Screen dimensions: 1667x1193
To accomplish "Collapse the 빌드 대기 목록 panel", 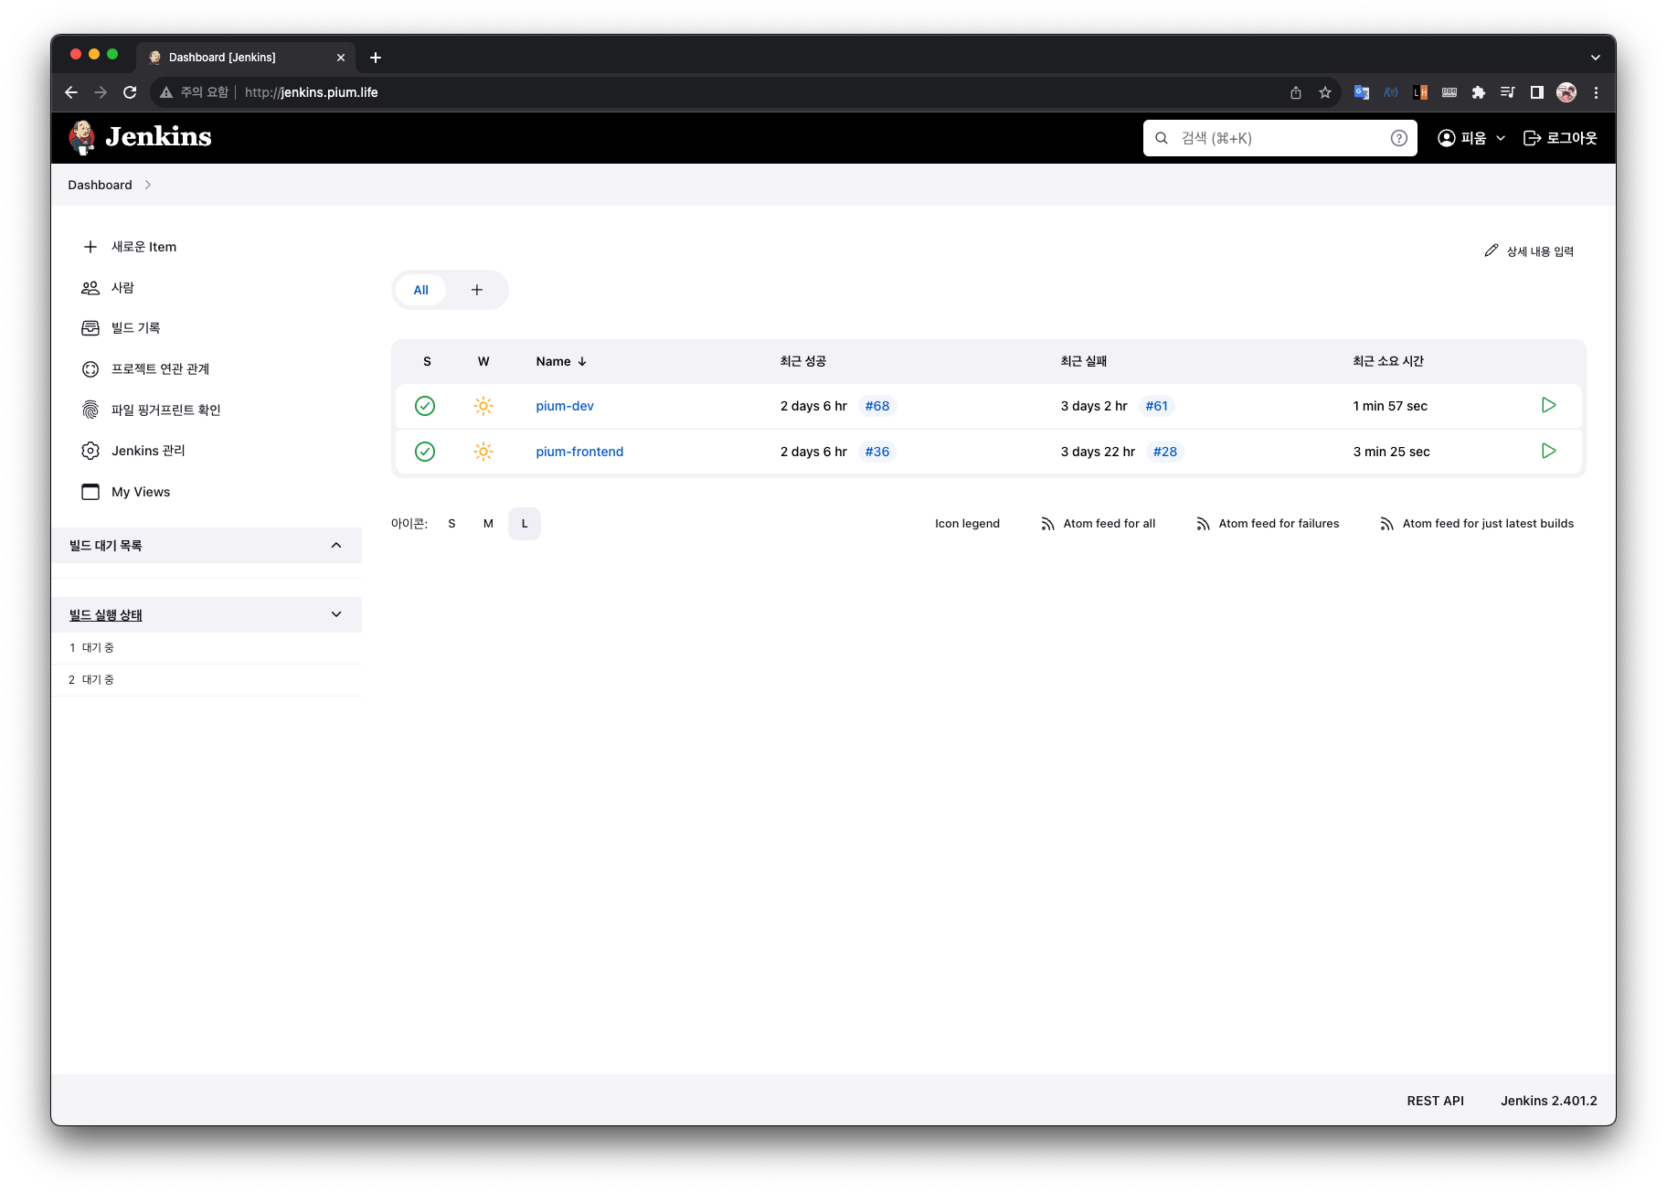I will click(x=335, y=546).
